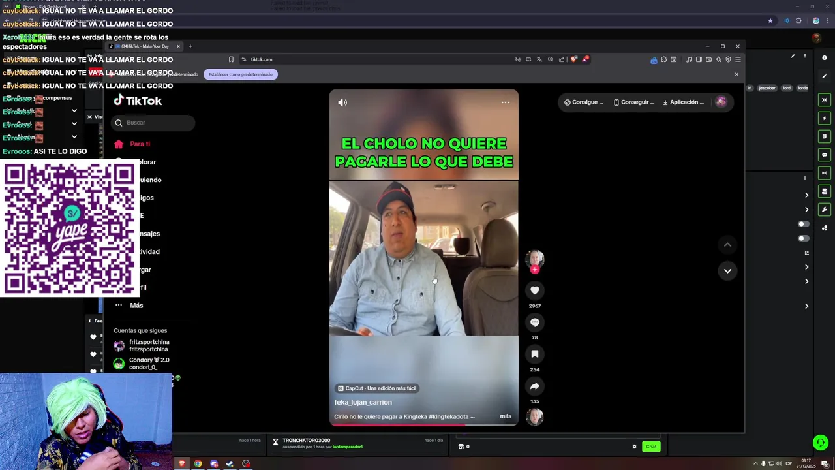The height and width of the screenshot is (470, 835).
Task: Share the video using the arrow icon
Action: click(534, 386)
